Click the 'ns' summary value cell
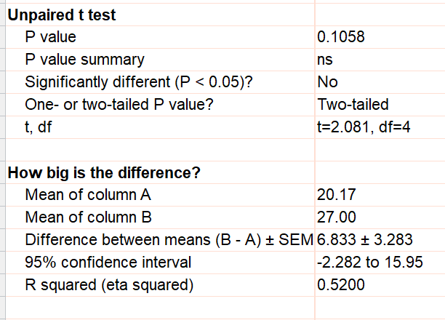The width and height of the screenshot is (445, 320). click(x=326, y=60)
